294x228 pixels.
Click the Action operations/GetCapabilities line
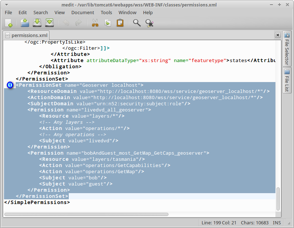pyautogui.click(x=105, y=165)
